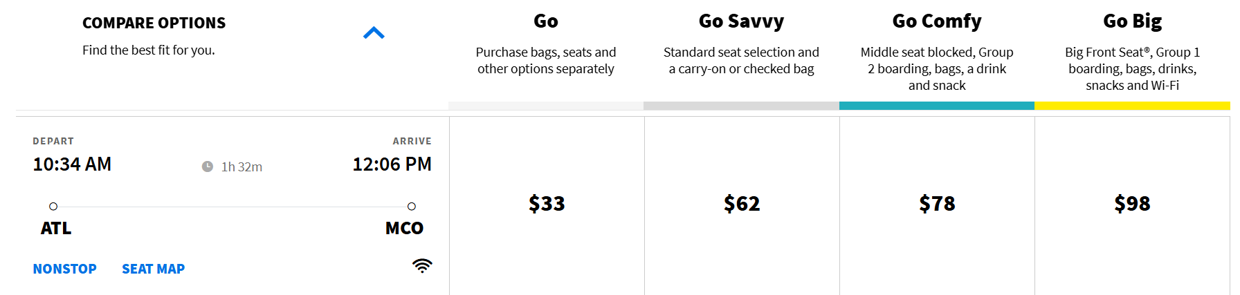Image resolution: width=1240 pixels, height=295 pixels.
Task: Click the Wi-Fi availability icon
Action: click(422, 266)
